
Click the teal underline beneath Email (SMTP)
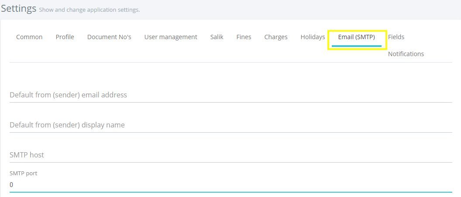356,46
